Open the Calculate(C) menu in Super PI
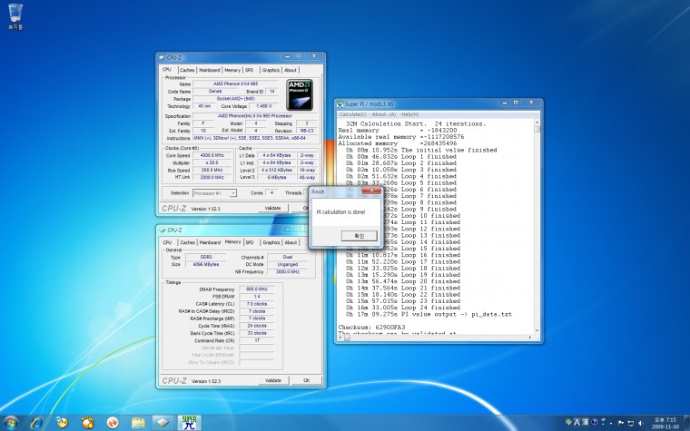Image resolution: width=690 pixels, height=431 pixels. 352,114
